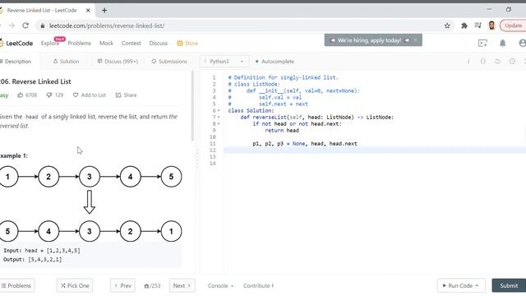526x296 pixels.
Task: Downvote the problem with thumbs down 129
Action: click(55, 95)
